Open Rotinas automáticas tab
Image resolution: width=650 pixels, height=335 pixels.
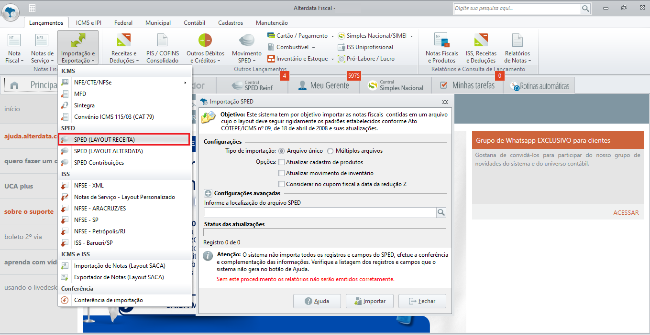[540, 86]
